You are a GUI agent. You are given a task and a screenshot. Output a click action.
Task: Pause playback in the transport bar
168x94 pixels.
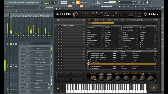(51, 3)
